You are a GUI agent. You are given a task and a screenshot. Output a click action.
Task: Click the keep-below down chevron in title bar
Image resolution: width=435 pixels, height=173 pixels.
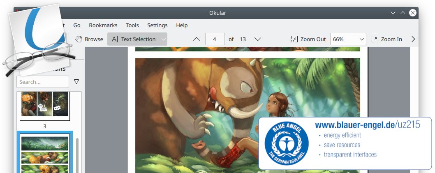(393, 13)
